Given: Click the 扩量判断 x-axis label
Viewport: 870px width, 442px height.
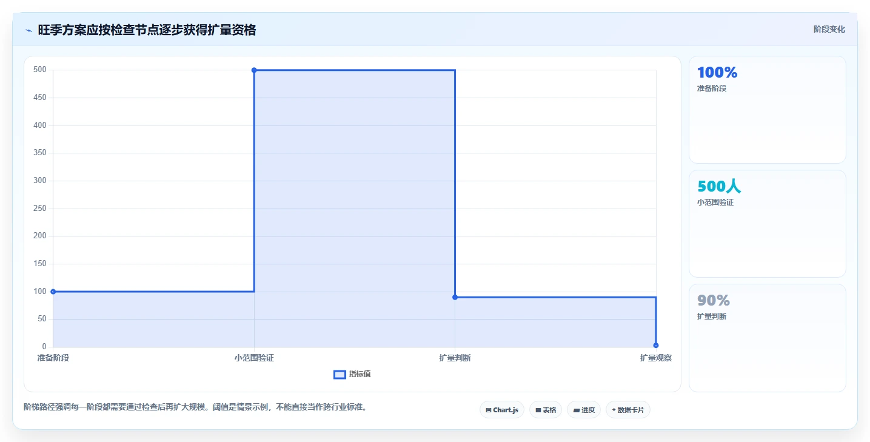Looking at the screenshot, I should [x=455, y=358].
